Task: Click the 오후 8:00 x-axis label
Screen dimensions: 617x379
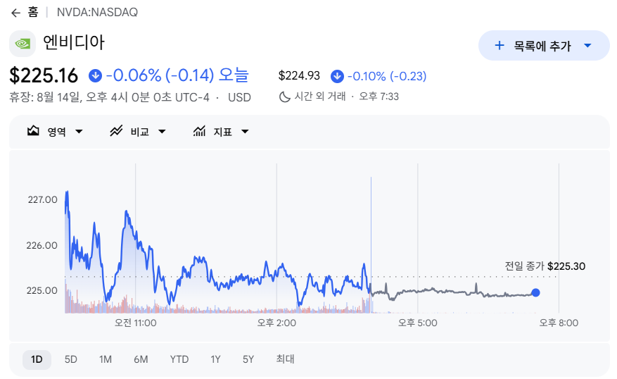Action: tap(559, 323)
